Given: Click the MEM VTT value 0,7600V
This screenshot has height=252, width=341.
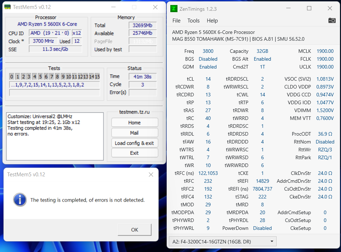Looking at the screenshot, I should point(325,118).
